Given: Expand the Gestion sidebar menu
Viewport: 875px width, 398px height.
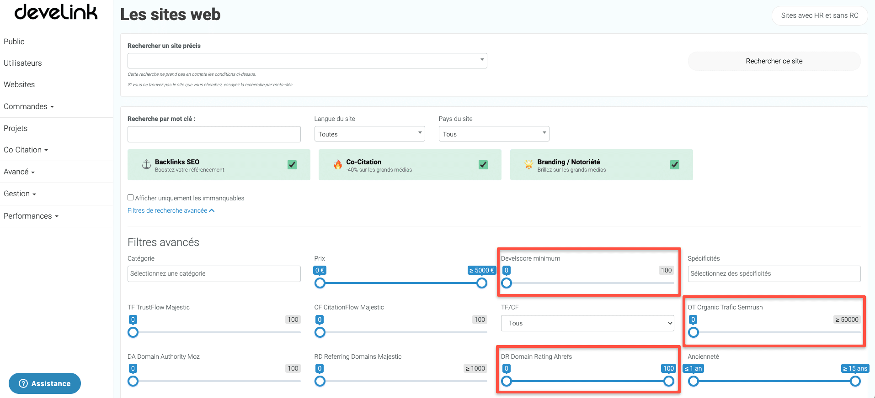Looking at the screenshot, I should [20, 194].
